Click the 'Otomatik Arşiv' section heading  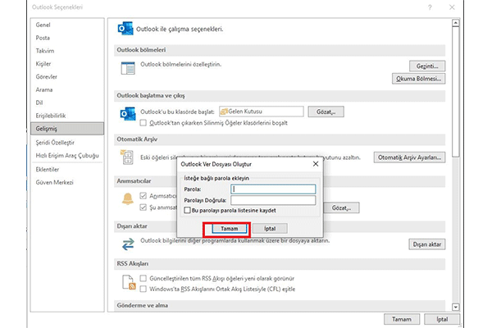pos(137,139)
